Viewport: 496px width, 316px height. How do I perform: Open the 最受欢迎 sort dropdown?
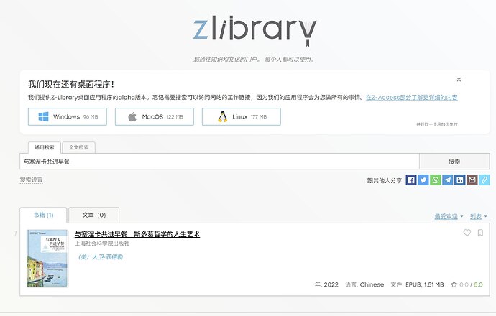(449, 216)
